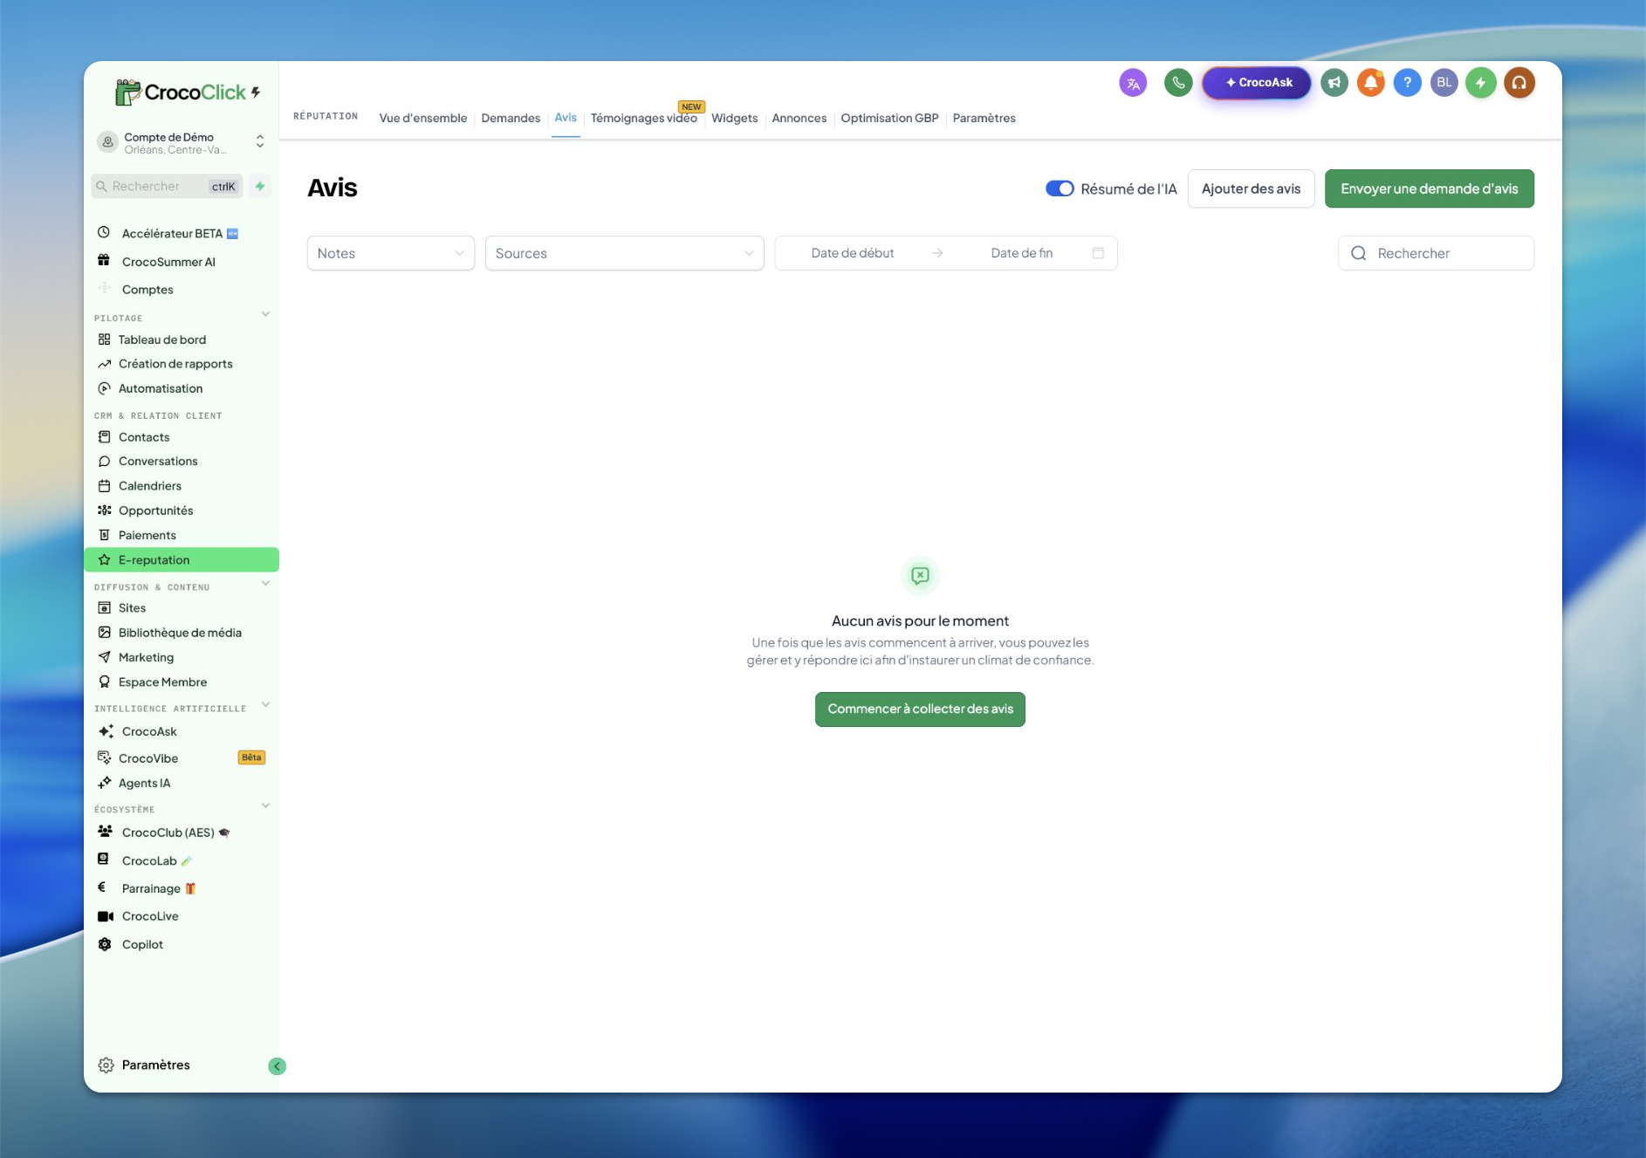The width and height of the screenshot is (1646, 1158).
Task: Click the Bibliothèque de média image icon
Action: point(105,633)
